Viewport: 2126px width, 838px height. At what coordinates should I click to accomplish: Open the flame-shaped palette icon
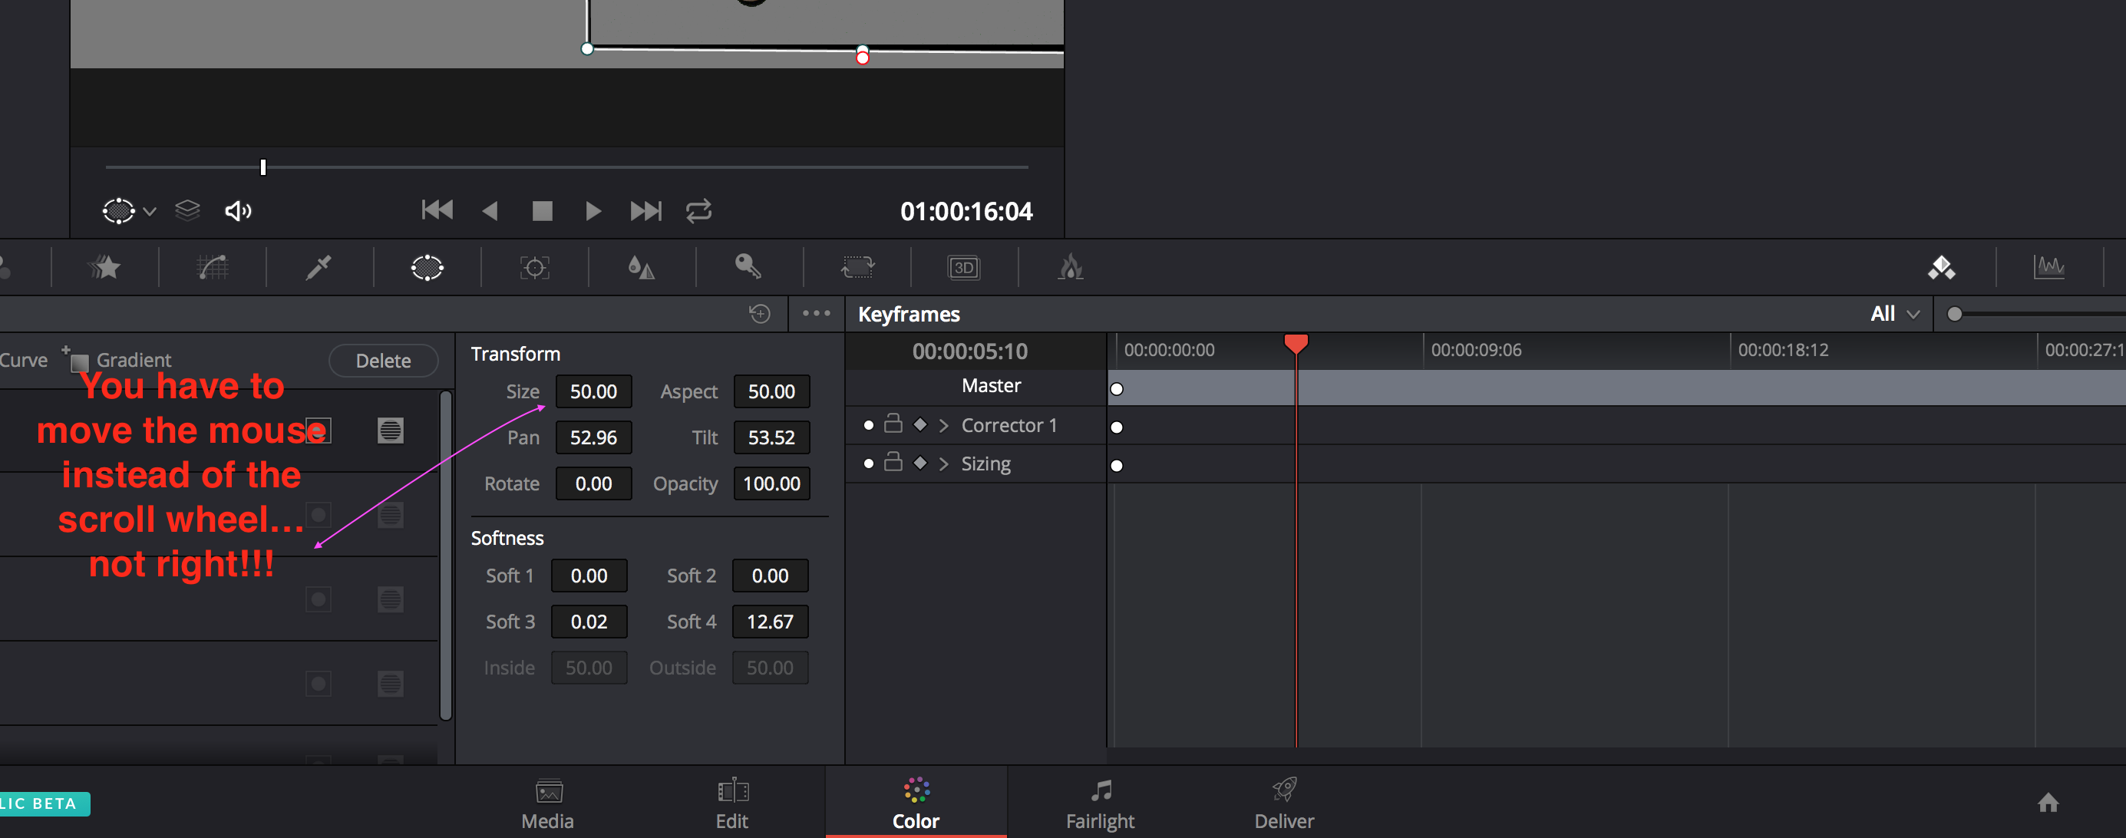pos(1071,266)
